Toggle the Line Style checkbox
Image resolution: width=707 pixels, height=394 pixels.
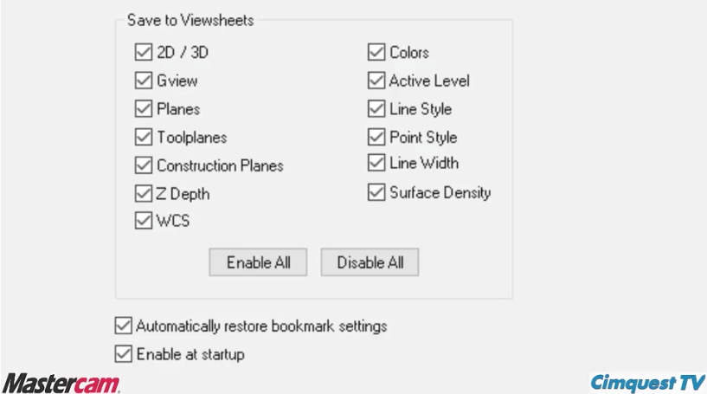(376, 109)
